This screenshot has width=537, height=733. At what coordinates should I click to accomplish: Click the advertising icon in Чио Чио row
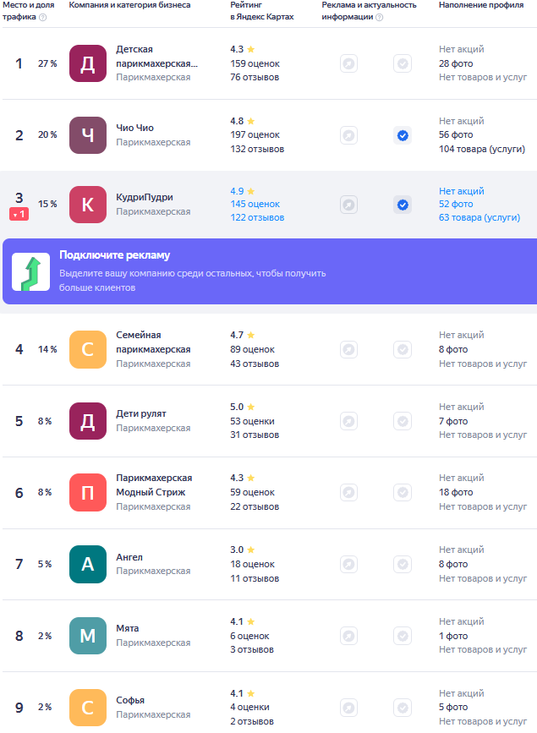pyautogui.click(x=349, y=135)
